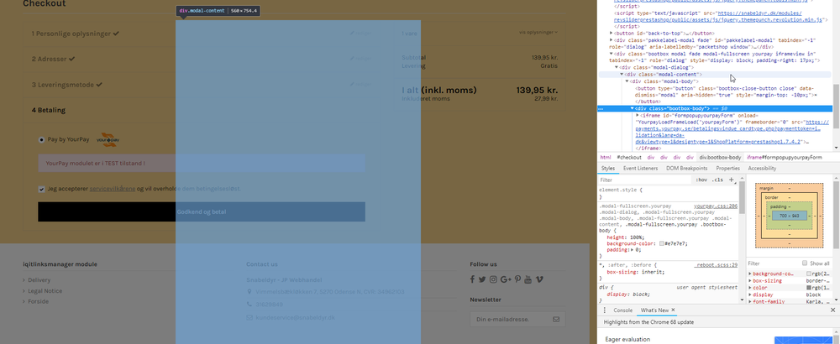Collapse the bootbox modal div node
This screenshot has height=344, width=840.
tap(612, 54)
